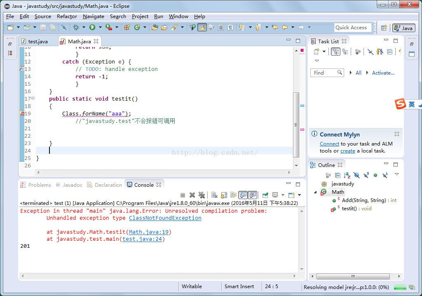The image size is (422, 296).
Task: Click the Focus on Workweek icon in Task List
Action: [358, 52]
